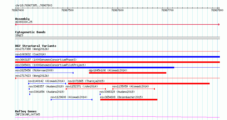227x120 pixels.
Task: Select variant label nsv1071865 (Thareja2015)
Action: [x=86, y=81]
